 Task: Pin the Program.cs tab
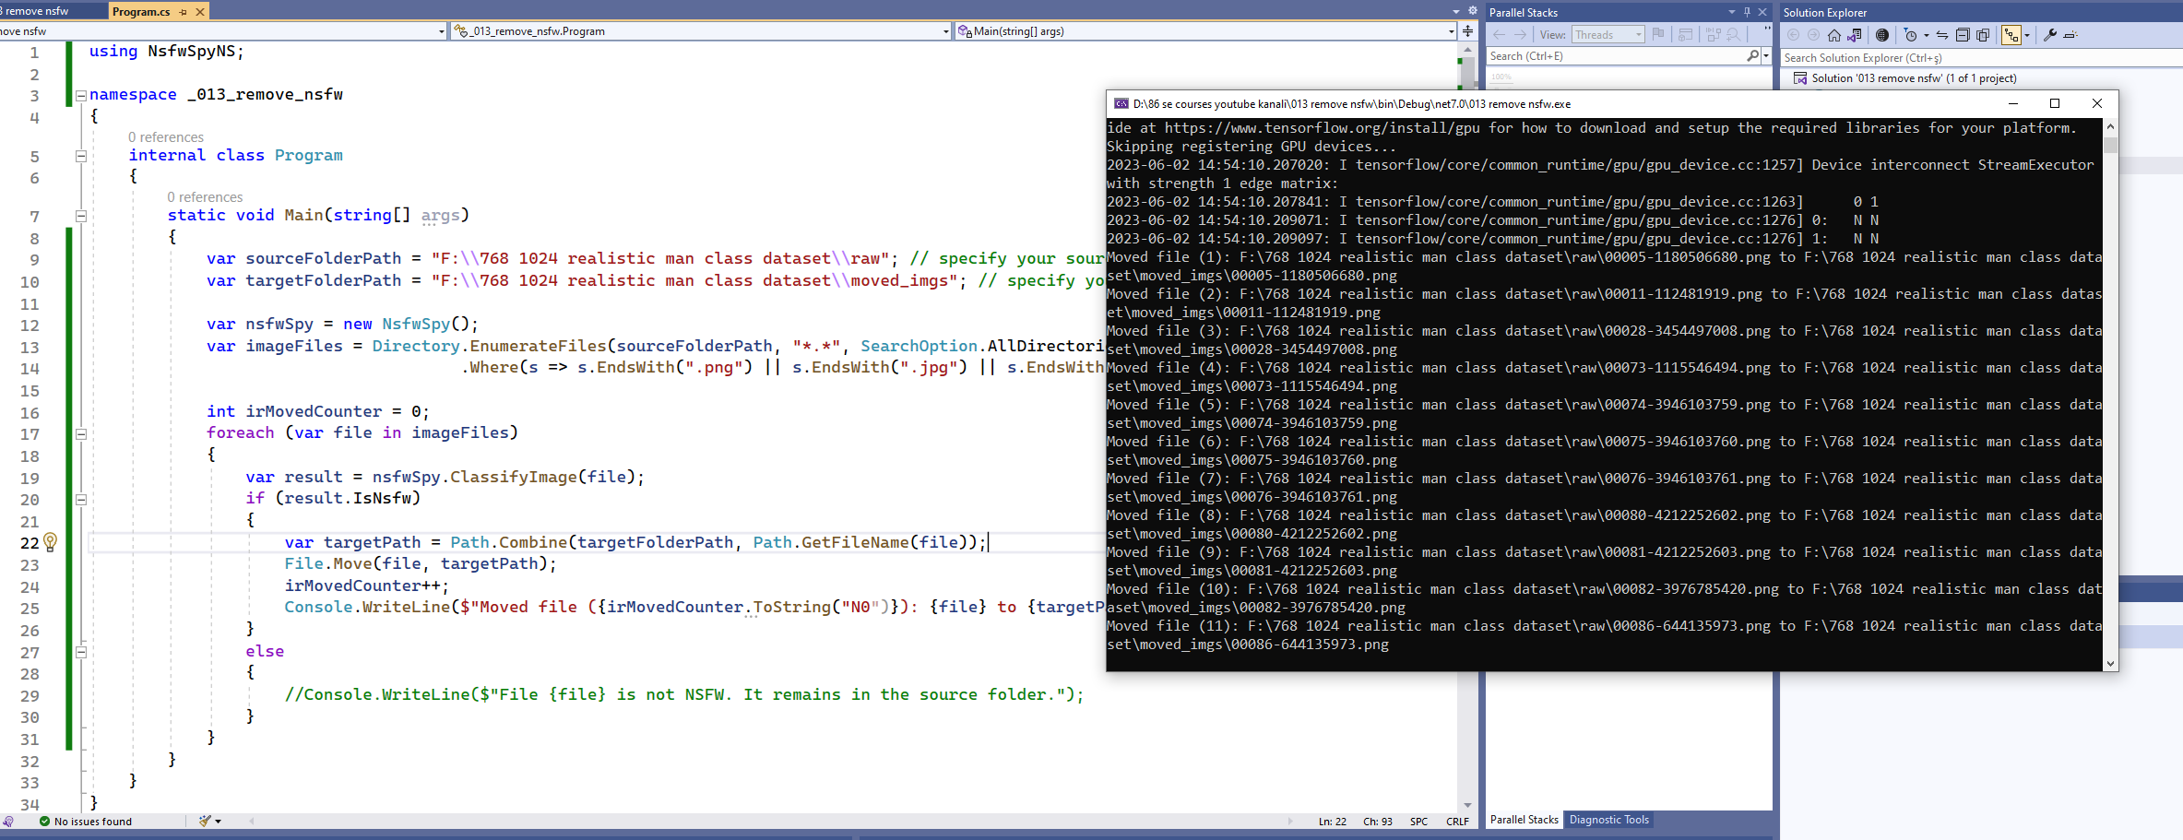coord(184,12)
